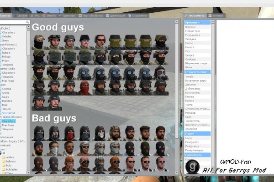Select the Good guy with red face wrap
The width and height of the screenshot is (274, 182).
[85, 88]
